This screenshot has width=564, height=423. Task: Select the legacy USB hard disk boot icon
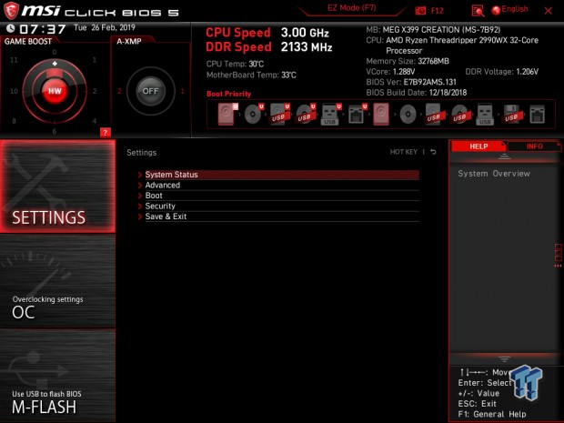point(433,114)
